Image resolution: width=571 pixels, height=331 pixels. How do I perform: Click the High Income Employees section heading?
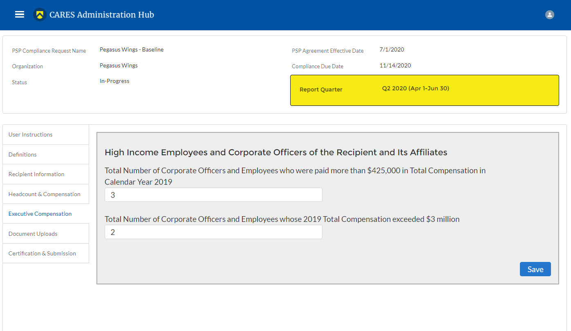click(x=276, y=152)
